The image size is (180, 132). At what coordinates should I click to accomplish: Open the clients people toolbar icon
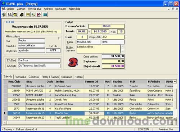pyautogui.click(x=15, y=15)
